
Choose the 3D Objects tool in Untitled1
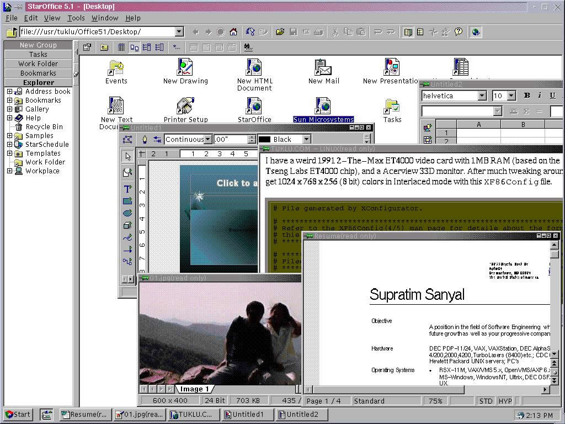(127, 225)
